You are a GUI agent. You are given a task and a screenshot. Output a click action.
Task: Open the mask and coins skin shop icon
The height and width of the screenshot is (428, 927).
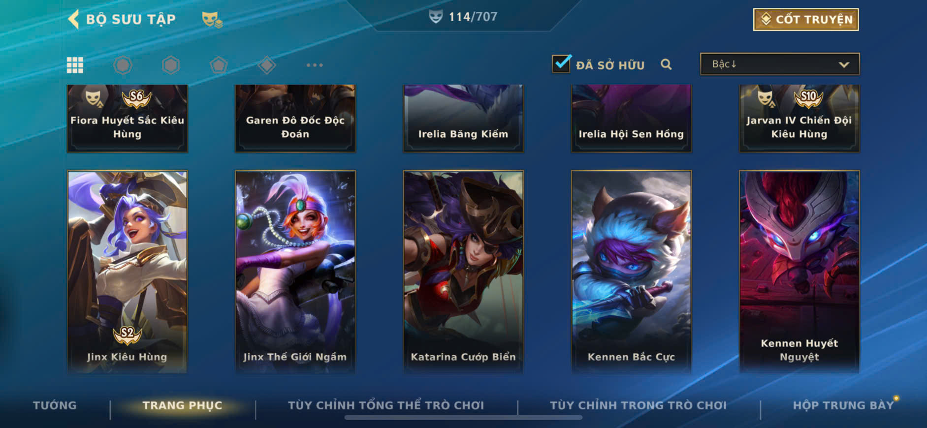tap(212, 20)
